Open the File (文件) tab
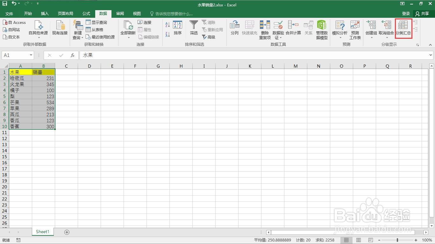435x244 pixels. pyautogui.click(x=9, y=14)
